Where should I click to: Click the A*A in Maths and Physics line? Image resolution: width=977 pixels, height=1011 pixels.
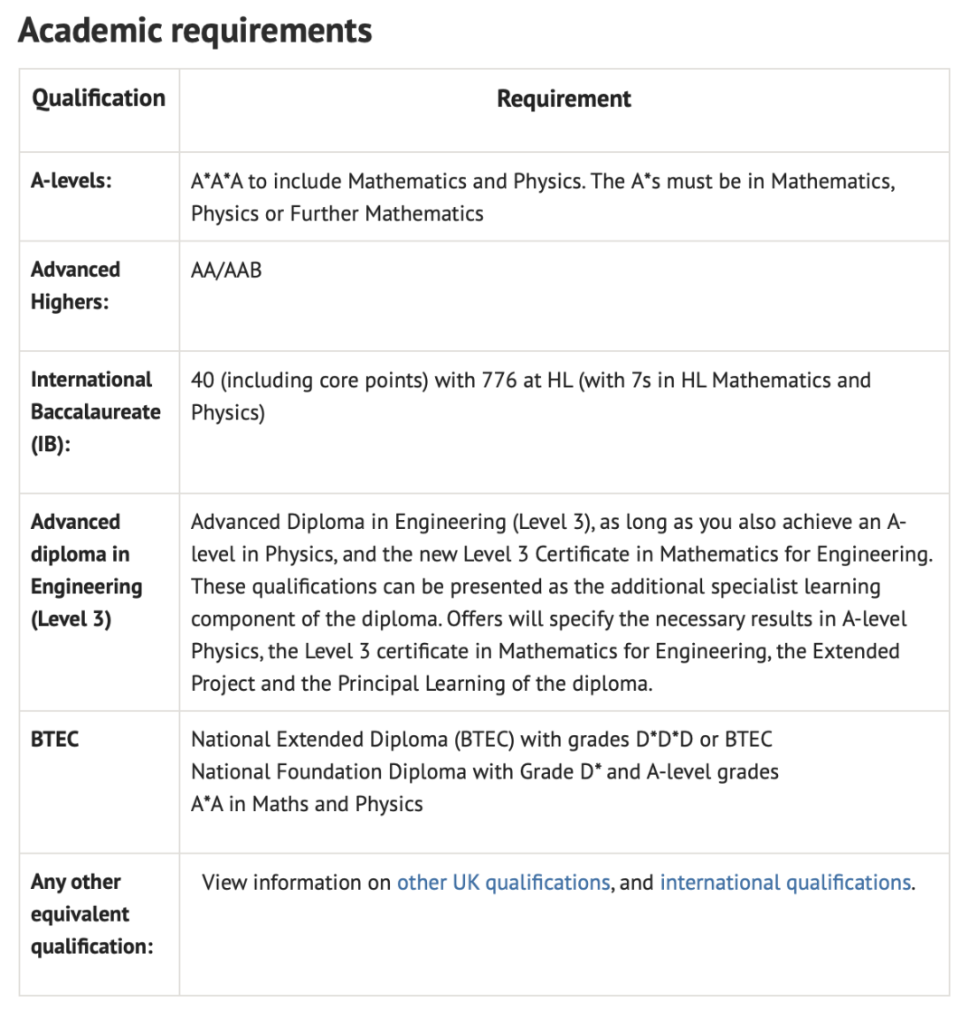307,804
